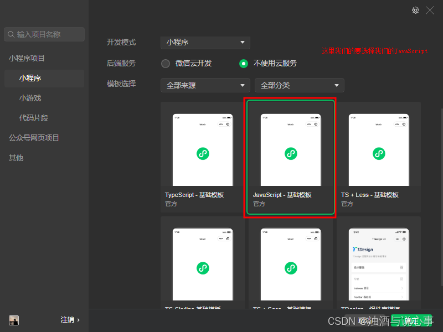
Task: Click the 官方 label under the TS + Less template
Action: point(347,204)
